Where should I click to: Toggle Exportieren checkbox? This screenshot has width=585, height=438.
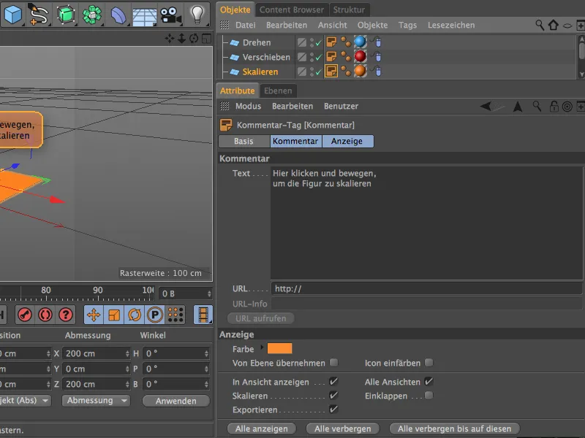[333, 410]
